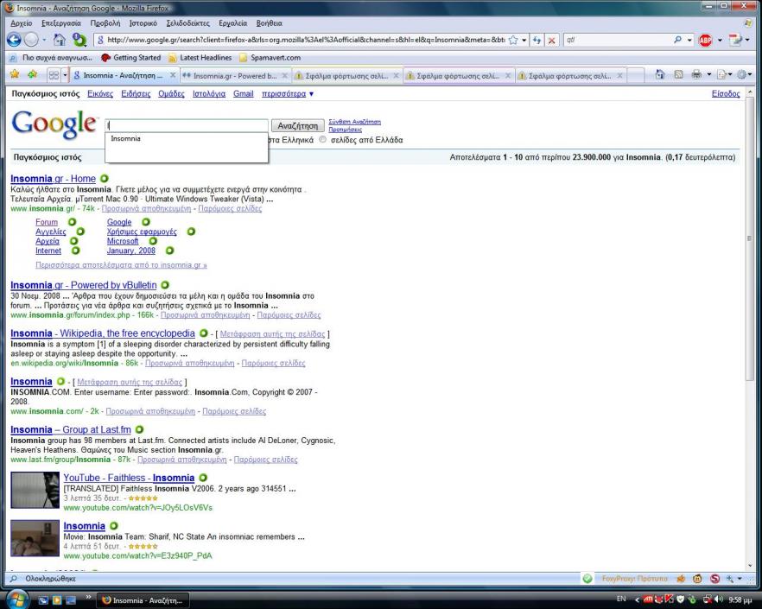Select 'Insomnia' autocomplete suggestion
The width and height of the screenshot is (762, 609).
pos(187,138)
